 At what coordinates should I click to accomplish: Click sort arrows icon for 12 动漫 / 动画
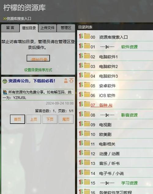[81, 153]
